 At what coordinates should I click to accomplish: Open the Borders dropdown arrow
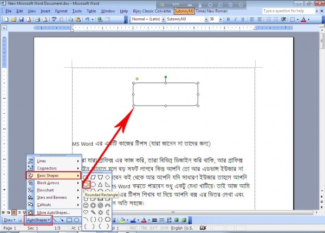[297, 20]
